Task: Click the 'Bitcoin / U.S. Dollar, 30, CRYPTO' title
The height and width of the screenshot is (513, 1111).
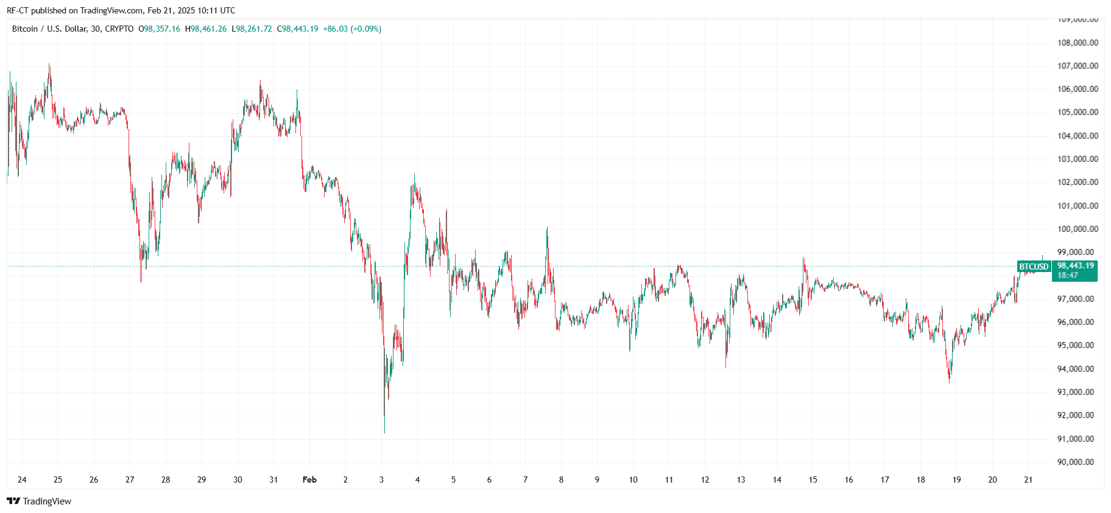Action: (73, 29)
